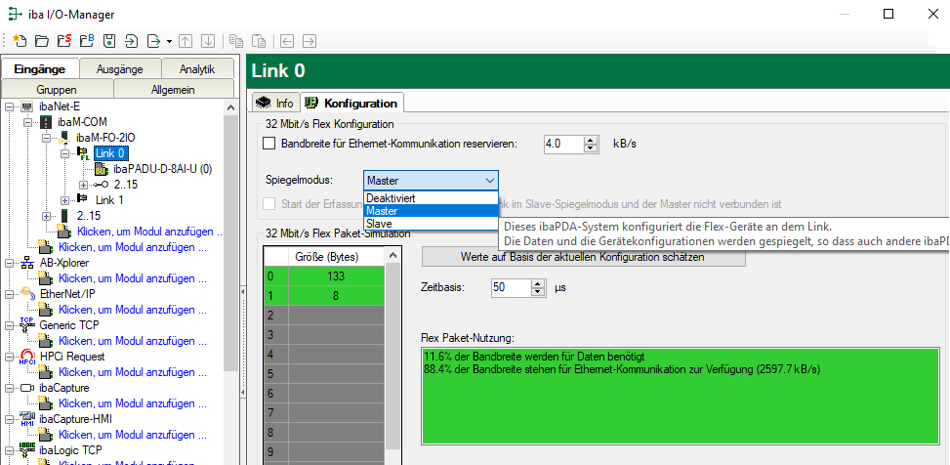This screenshot has height=465, width=950.
Task: Click the Link 1 connector icon
Action: pos(82,199)
